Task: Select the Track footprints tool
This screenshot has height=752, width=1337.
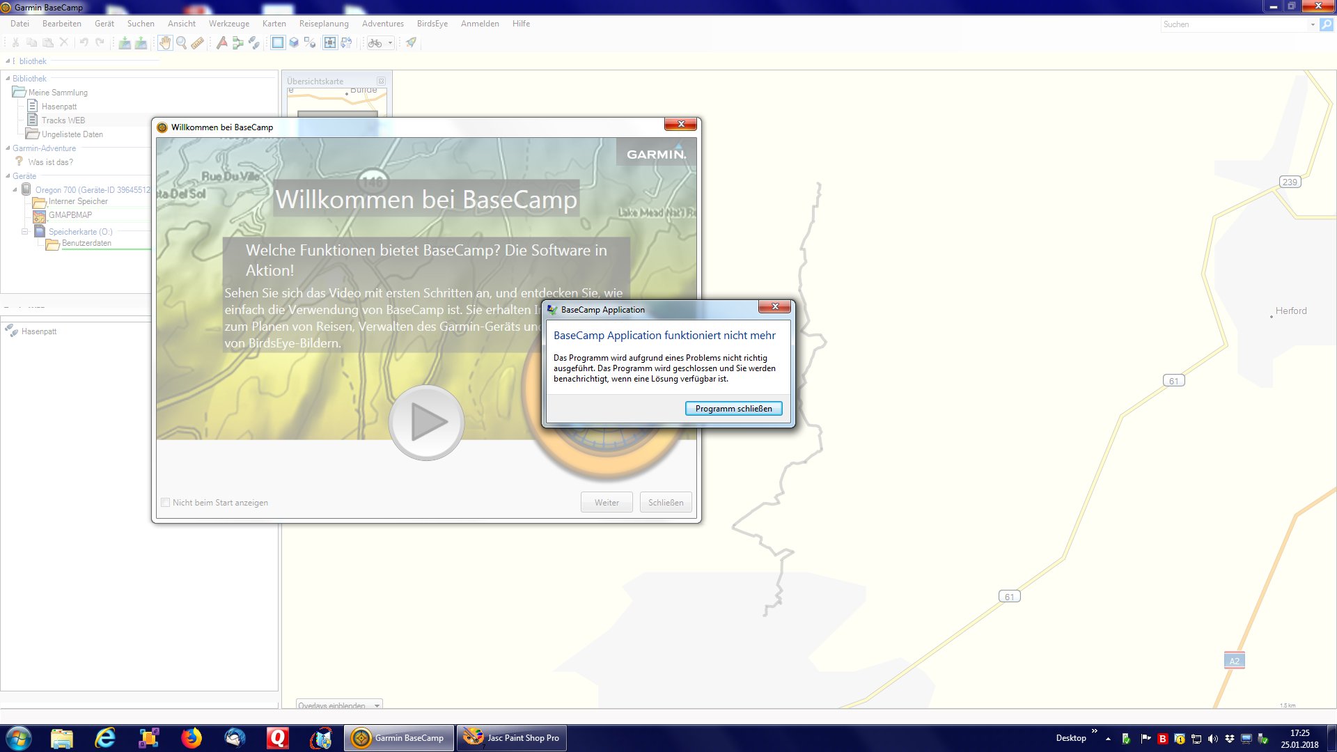Action: pos(254,43)
